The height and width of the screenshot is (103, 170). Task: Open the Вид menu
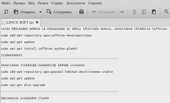[32, 3]
